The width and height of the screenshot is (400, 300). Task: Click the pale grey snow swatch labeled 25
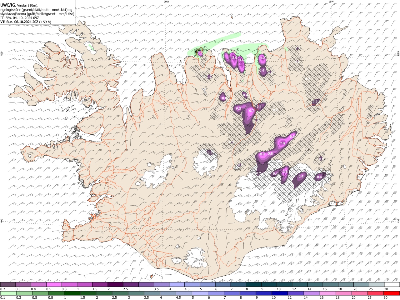(x=377, y=284)
